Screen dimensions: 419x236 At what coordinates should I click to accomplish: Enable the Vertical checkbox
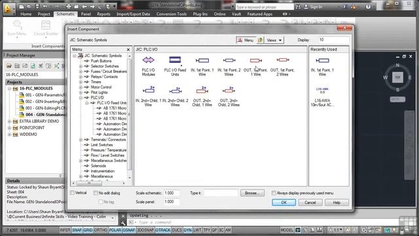tap(73, 193)
